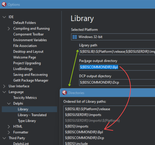
Task: Select the Library tree item
Action: tap(29, 109)
